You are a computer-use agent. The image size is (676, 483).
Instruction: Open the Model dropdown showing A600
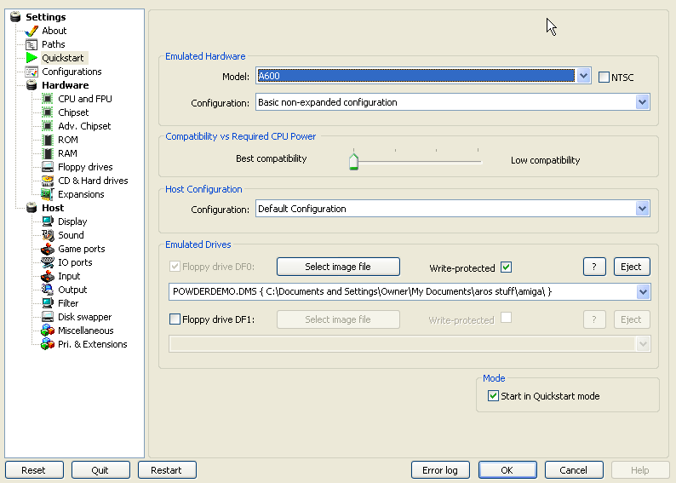(583, 76)
